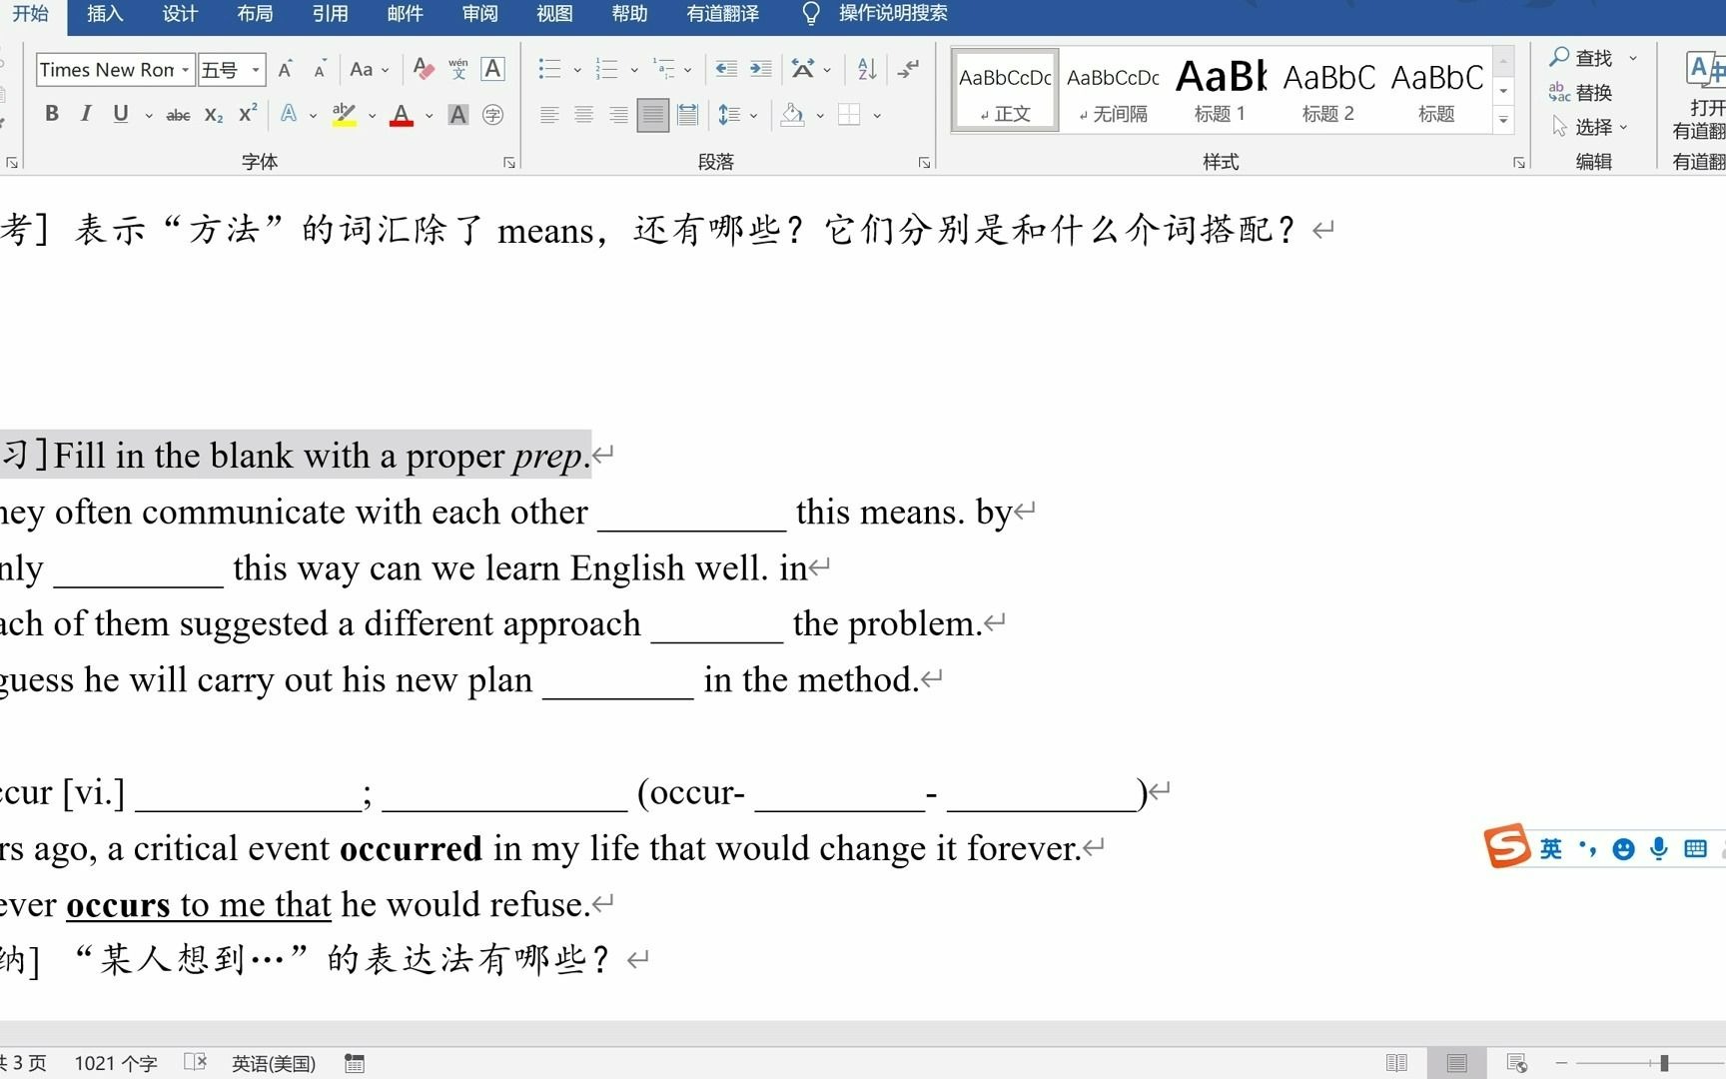This screenshot has height=1079, width=1726.
Task: Shrink font size with smaller A icon
Action: pyautogui.click(x=320, y=70)
